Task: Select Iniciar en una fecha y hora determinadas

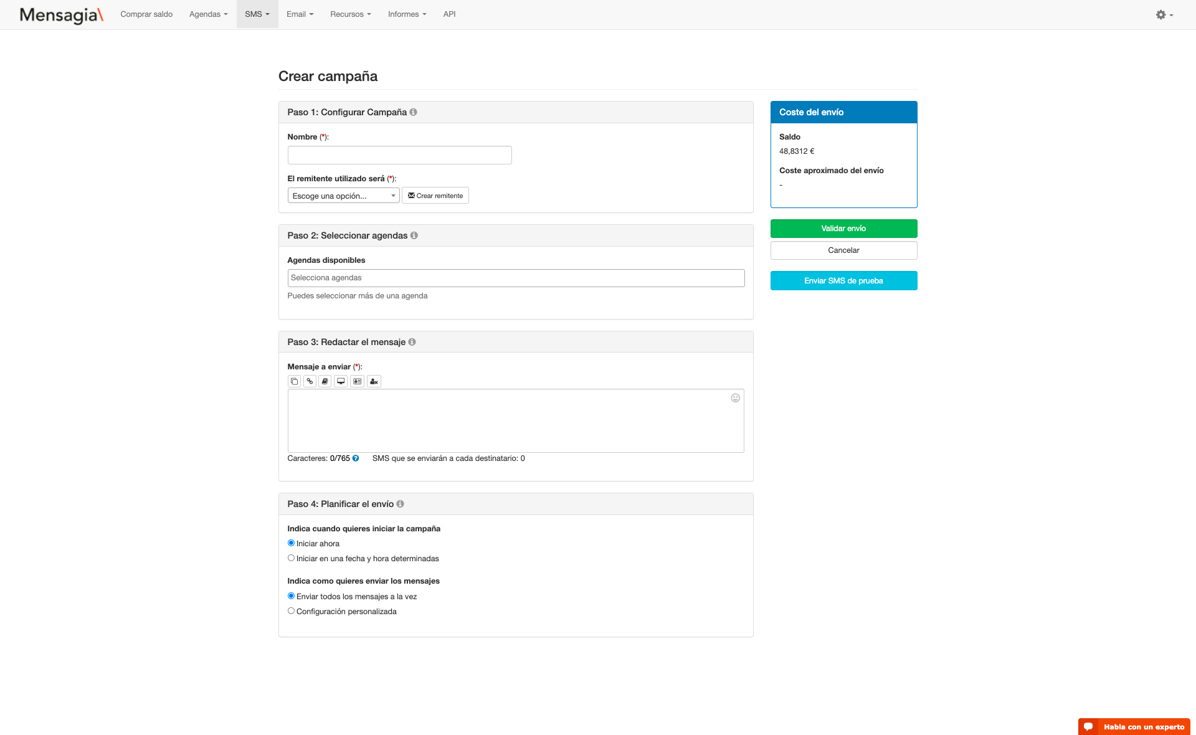Action: (290, 557)
